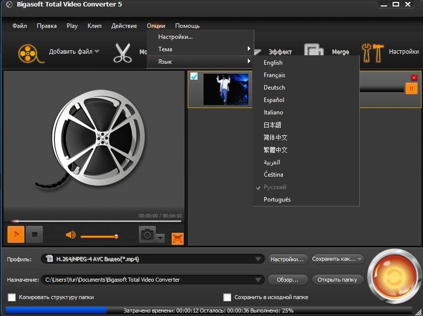Mute audio via the speaker icon
Viewport: 423px width, 316px height.
click(71, 235)
